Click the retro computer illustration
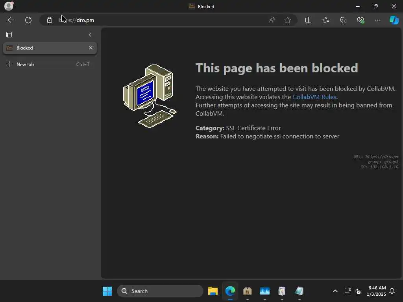 [150, 96]
